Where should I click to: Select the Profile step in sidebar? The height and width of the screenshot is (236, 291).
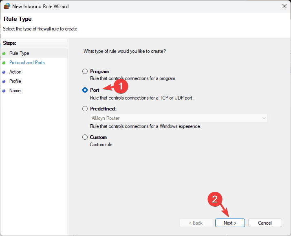point(15,81)
